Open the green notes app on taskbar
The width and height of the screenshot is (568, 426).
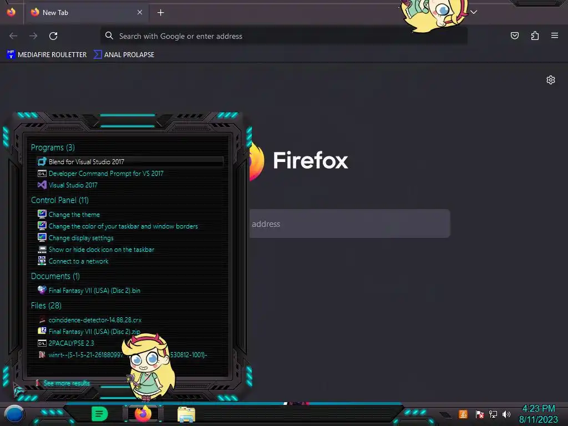pos(99,414)
